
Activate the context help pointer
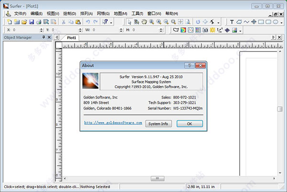tap(105, 22)
